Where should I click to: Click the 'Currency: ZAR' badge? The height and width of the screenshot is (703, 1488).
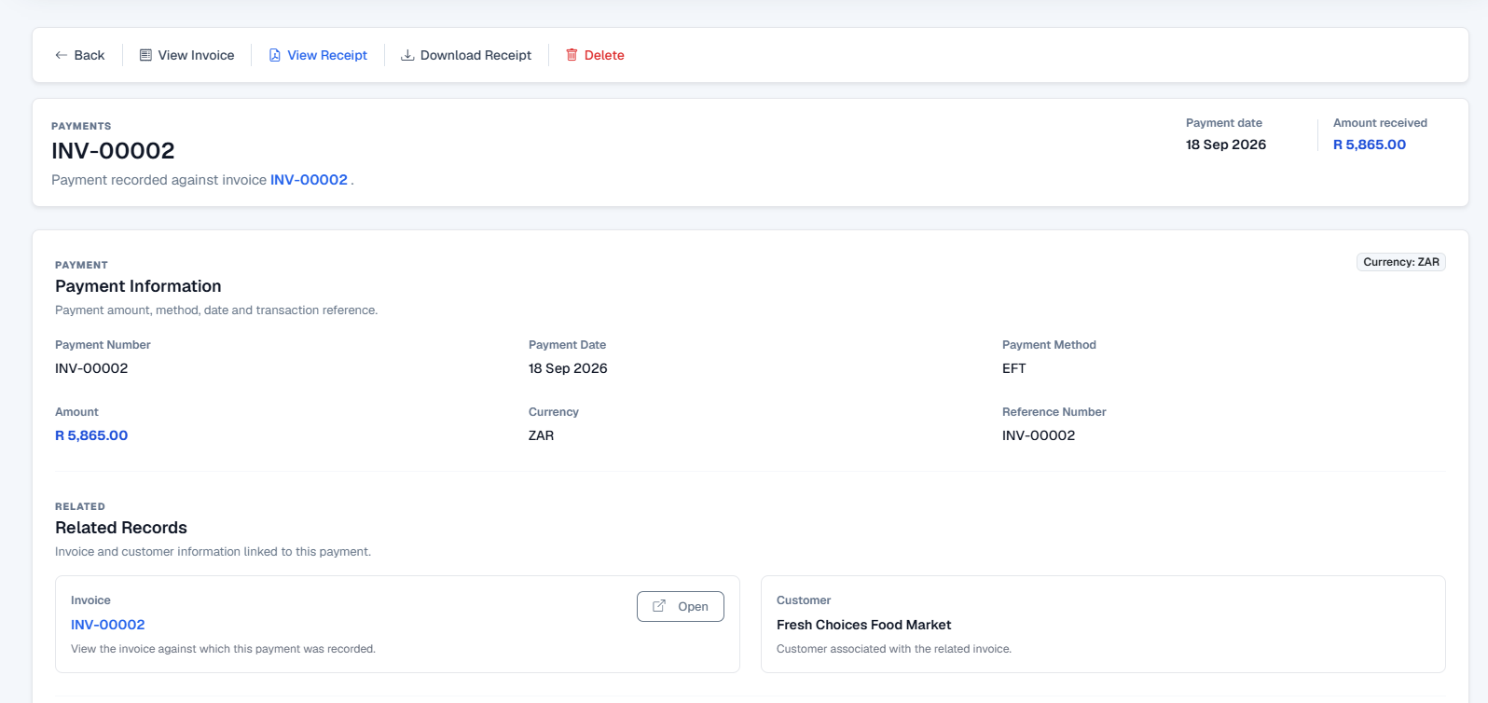click(1401, 262)
